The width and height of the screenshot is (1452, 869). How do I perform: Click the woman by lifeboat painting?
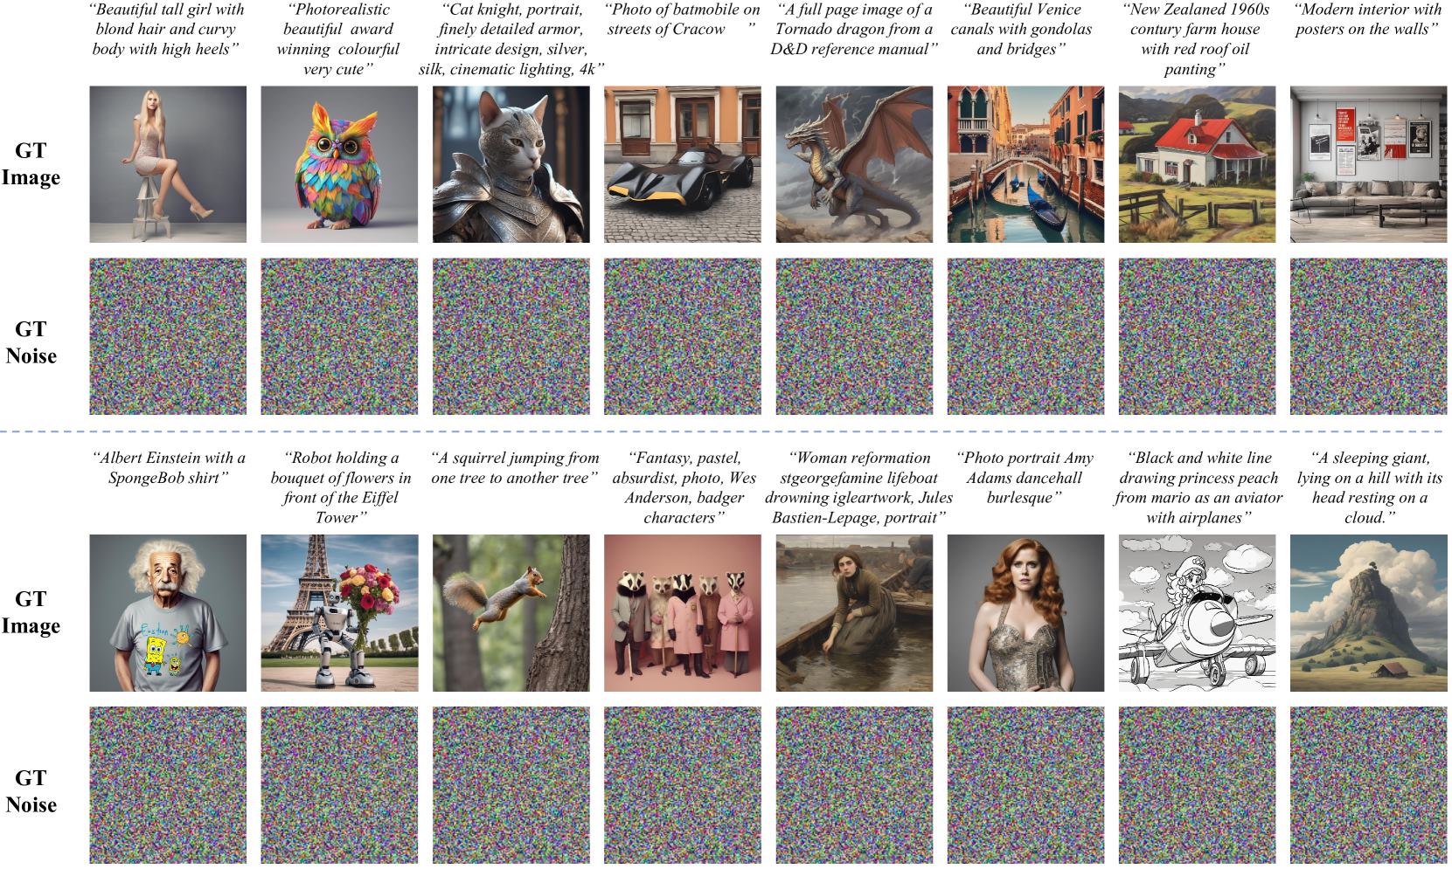click(x=854, y=613)
